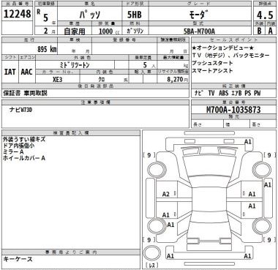This screenshot has height=270, width=278.
Task: Click the color number XE3 cell
Action: click(x=58, y=80)
